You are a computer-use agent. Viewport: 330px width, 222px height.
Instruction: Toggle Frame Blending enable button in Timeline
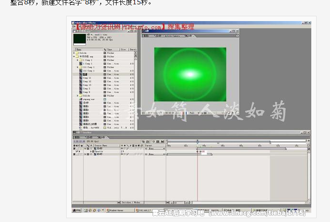pyautogui.click(x=158, y=141)
